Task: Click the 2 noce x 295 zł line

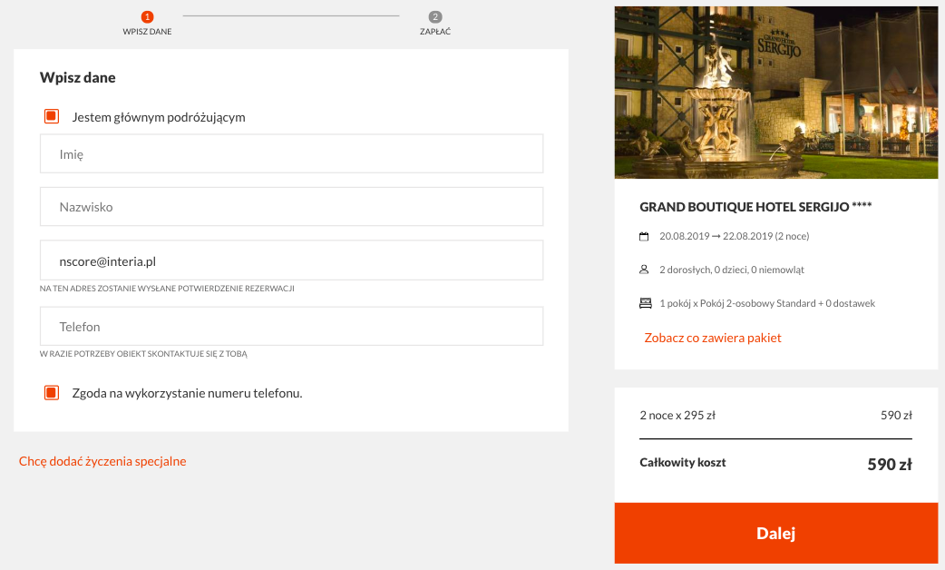Action: [677, 415]
